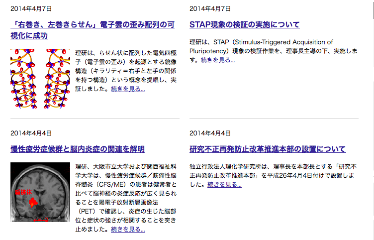Viewport: 374px width, 240px height.
Task: Click 続きを見る link in the chronic fatigue article
Action: point(128,230)
